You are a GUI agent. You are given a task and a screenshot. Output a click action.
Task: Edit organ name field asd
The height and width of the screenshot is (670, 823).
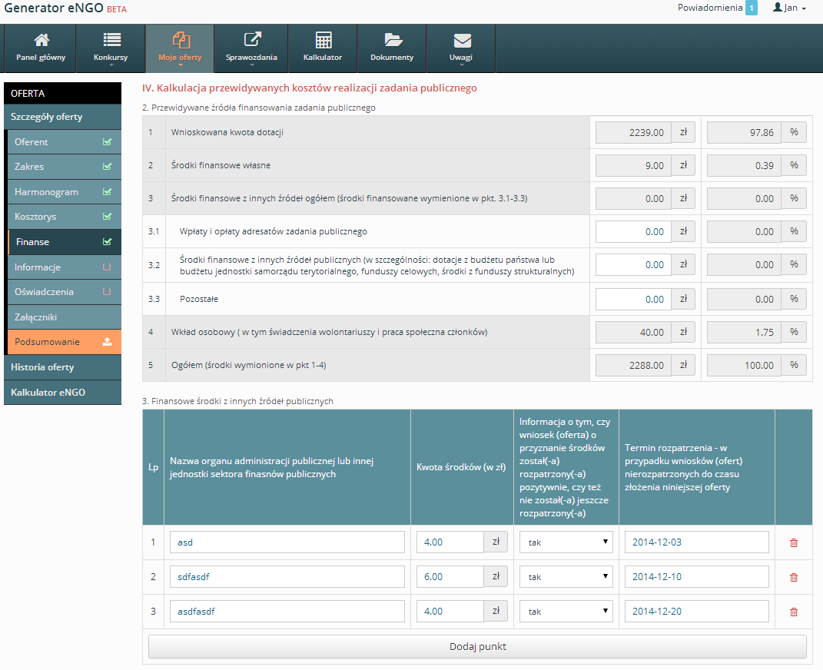click(x=287, y=542)
